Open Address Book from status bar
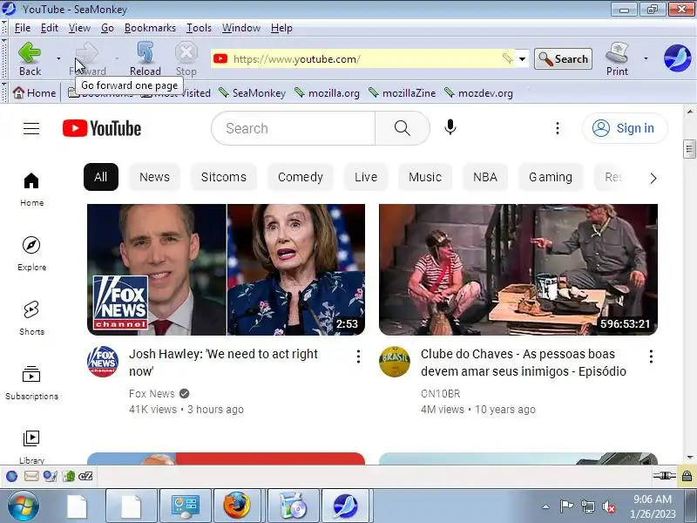Viewport: 697px width, 523px height. point(69,476)
